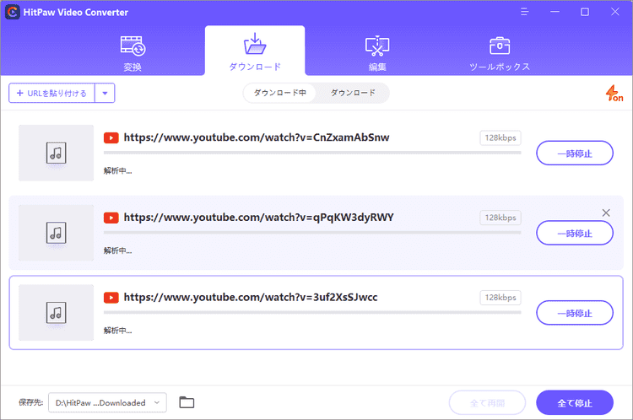
Task: Click 解析中 status under qPqKW3dyRWY URL
Action: [x=117, y=250]
